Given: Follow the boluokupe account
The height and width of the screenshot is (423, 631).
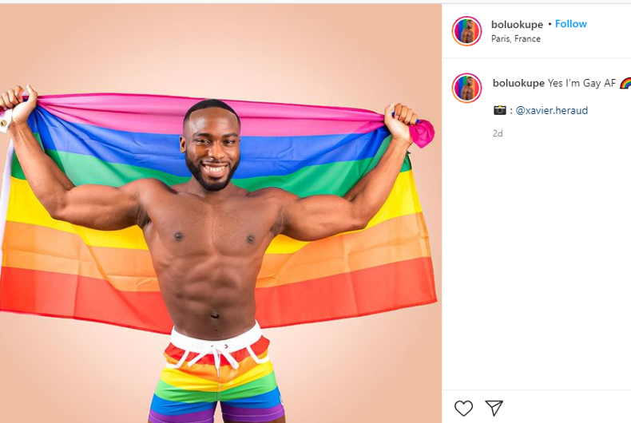Looking at the screenshot, I should tap(570, 24).
